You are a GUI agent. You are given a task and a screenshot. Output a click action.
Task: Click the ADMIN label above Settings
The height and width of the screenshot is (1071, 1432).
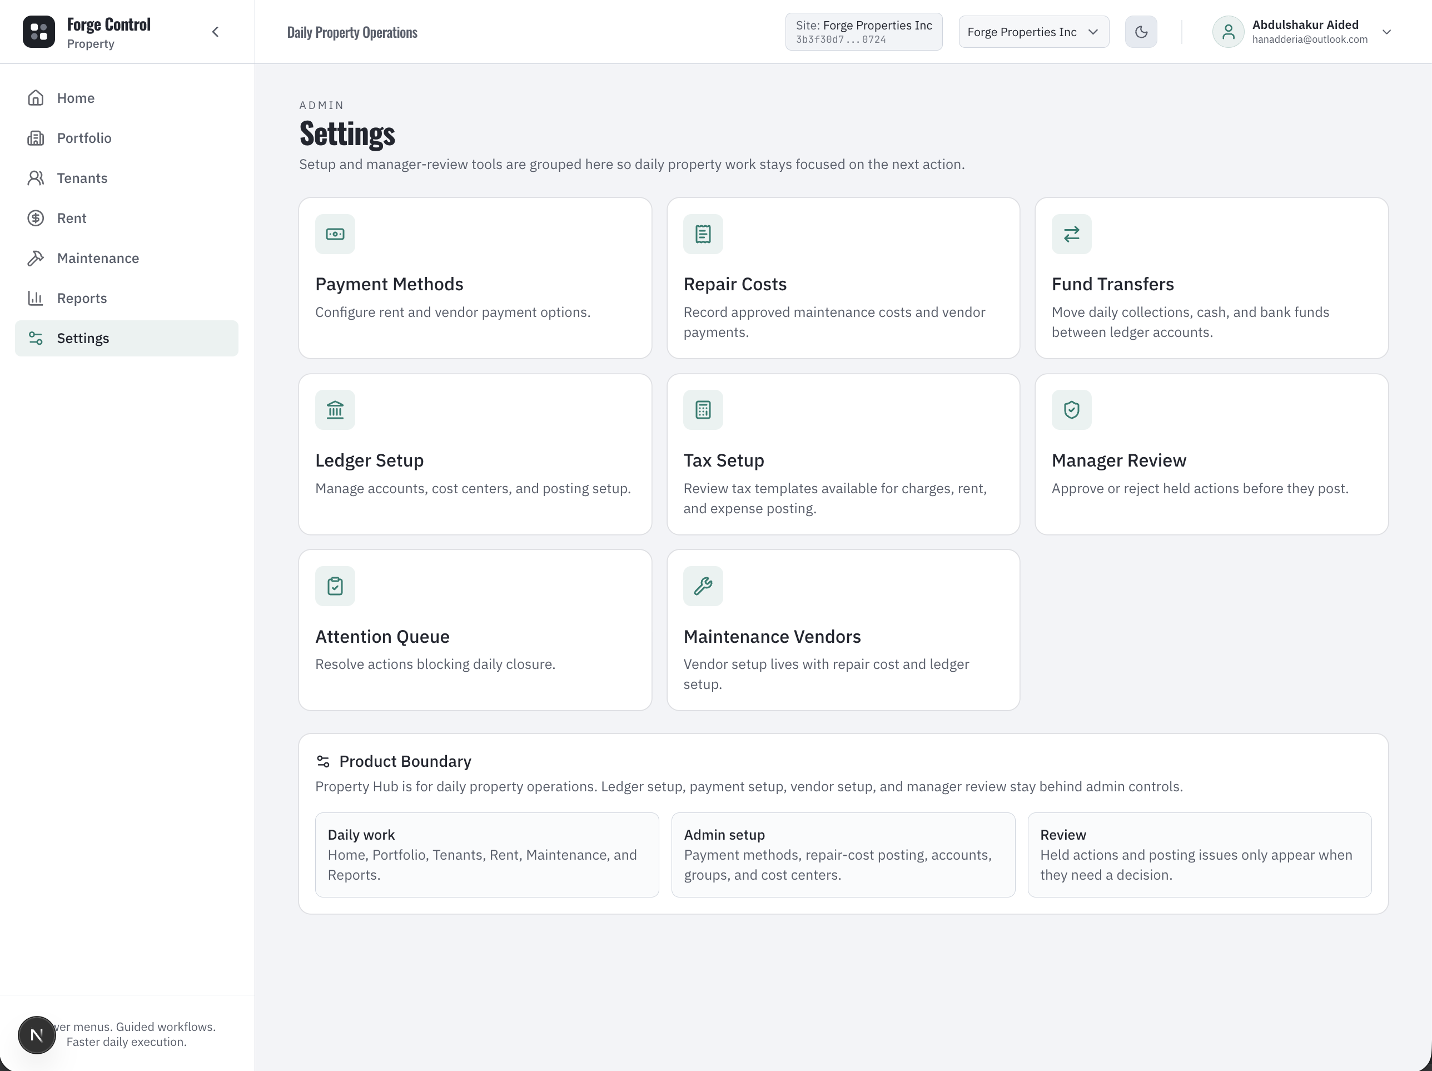(x=322, y=105)
